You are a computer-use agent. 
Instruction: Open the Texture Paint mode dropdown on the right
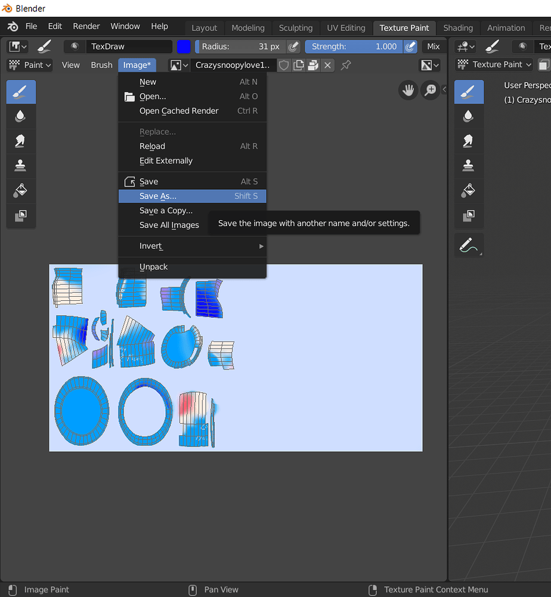[494, 64]
